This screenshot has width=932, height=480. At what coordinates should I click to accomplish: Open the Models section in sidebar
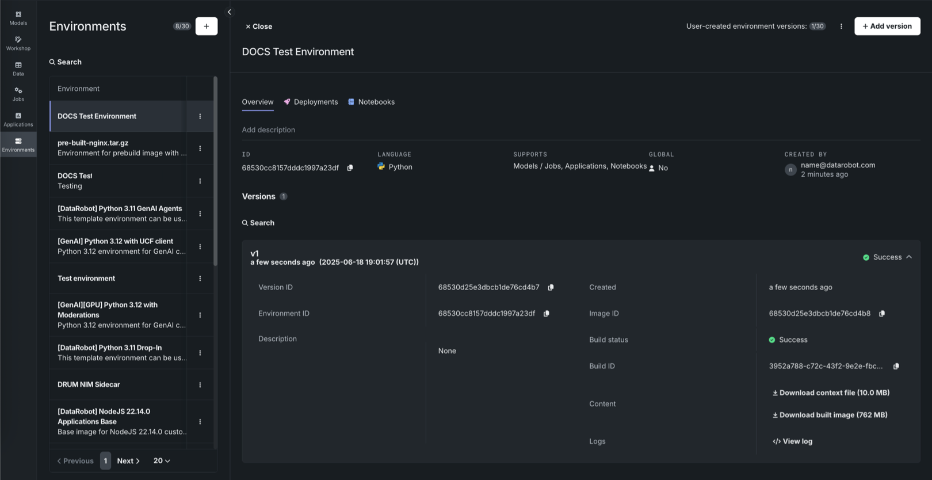point(18,18)
